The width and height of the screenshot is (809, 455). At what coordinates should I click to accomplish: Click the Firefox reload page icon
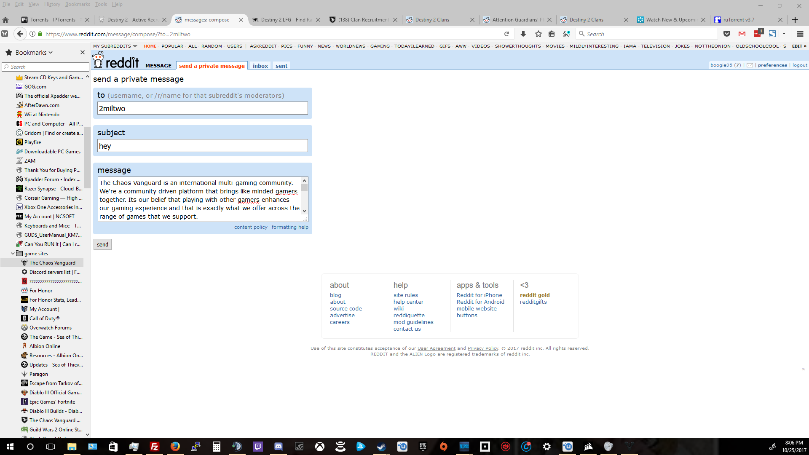[506, 34]
